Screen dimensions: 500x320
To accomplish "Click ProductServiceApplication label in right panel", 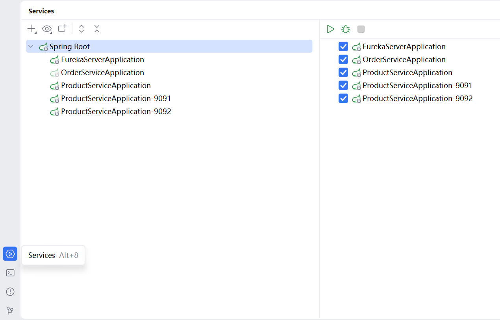I will 407,72.
